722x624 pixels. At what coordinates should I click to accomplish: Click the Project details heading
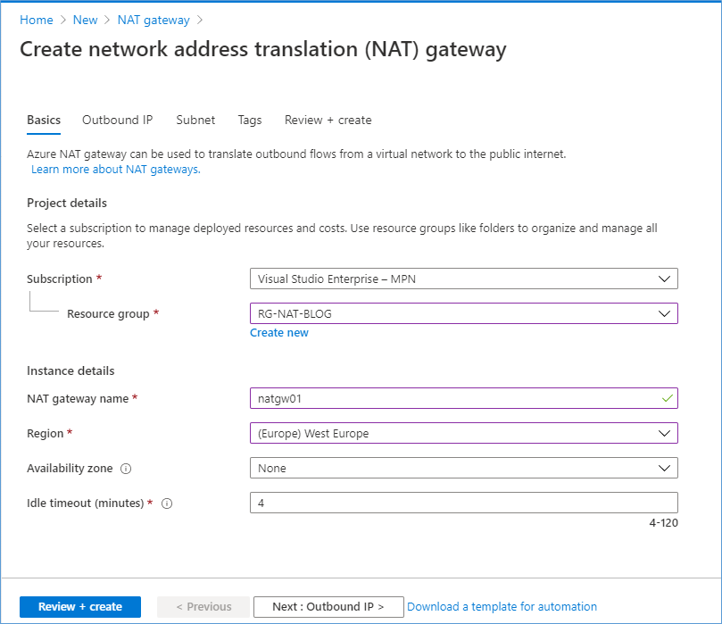point(67,203)
